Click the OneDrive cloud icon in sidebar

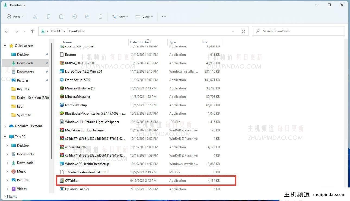tap(11, 126)
